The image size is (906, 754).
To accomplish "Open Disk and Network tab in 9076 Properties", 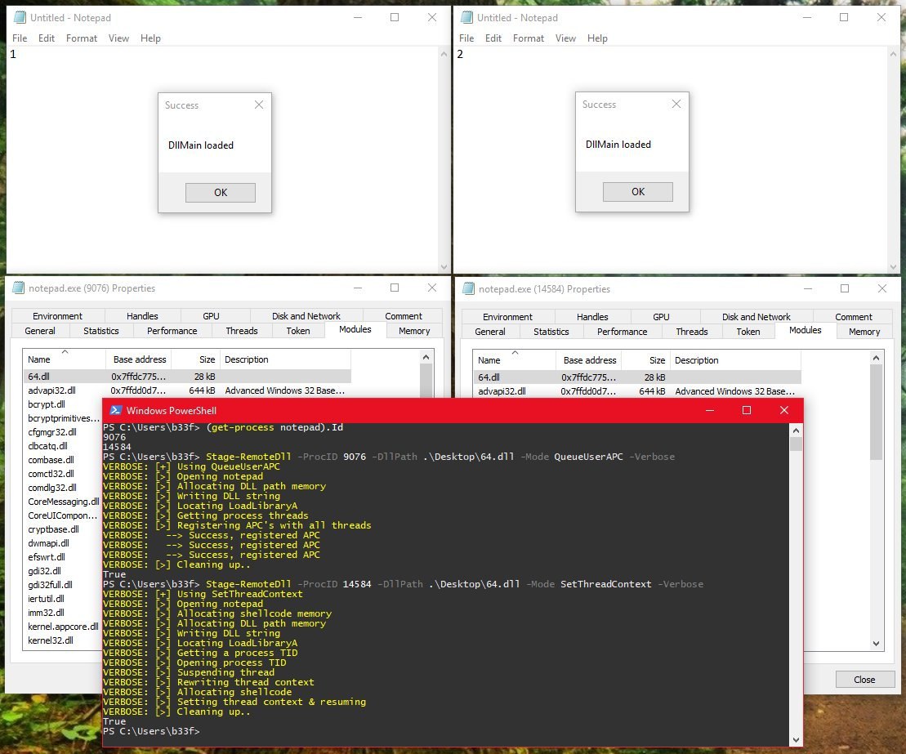I will [x=306, y=316].
